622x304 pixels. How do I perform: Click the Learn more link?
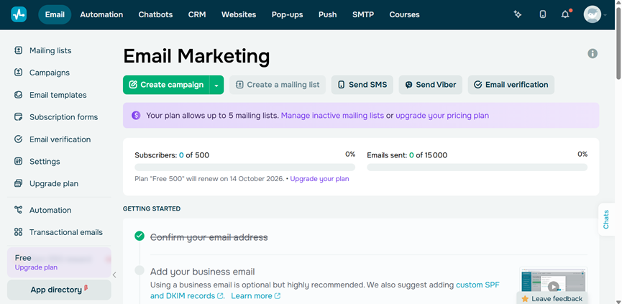(x=252, y=296)
